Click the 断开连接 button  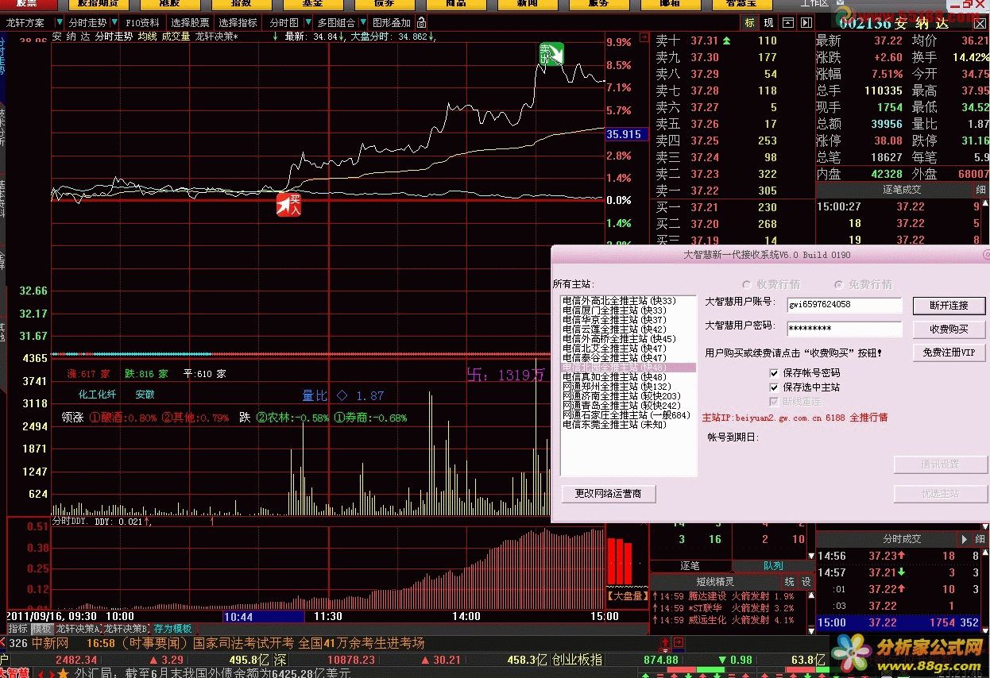click(948, 306)
